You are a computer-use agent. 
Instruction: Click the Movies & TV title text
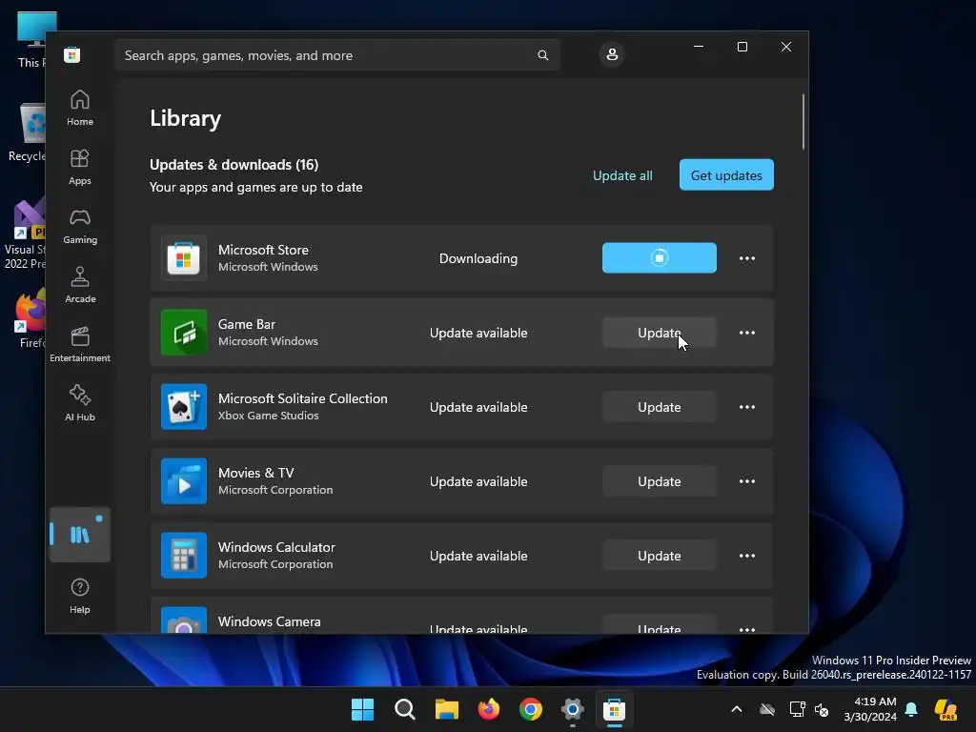(x=255, y=473)
